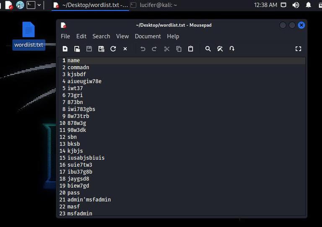Viewport: 322px width, 227px height.
Task: Click the clock showing 12:38 AM
Action: click(265, 5)
